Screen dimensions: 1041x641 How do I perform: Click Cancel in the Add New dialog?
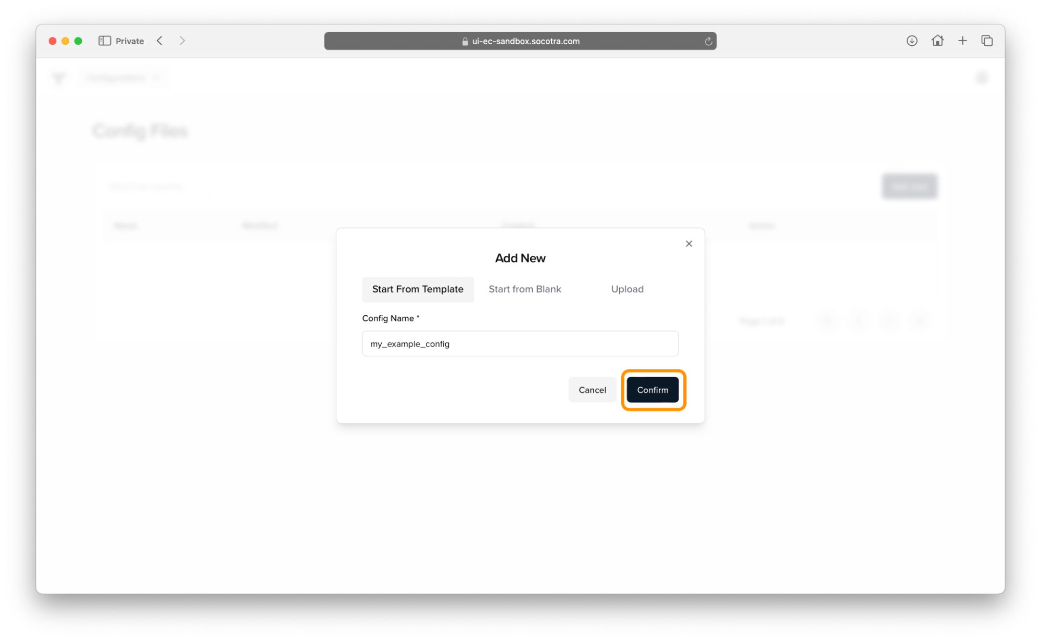point(592,390)
